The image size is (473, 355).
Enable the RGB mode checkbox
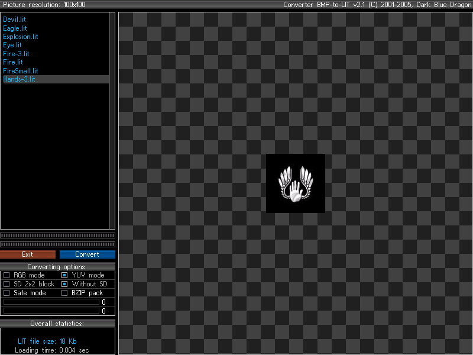point(7,275)
